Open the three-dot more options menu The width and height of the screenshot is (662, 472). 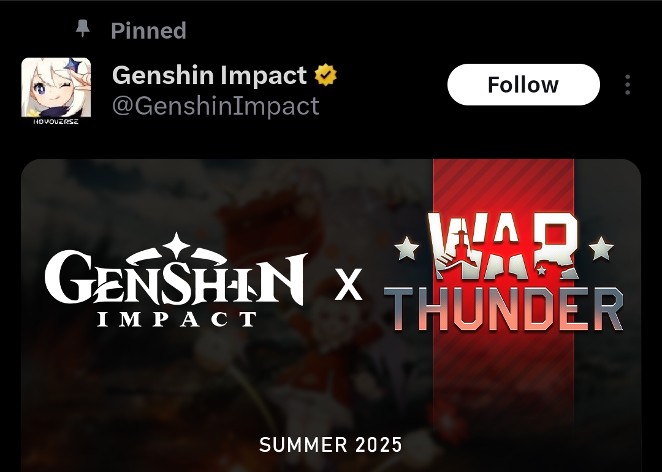[x=628, y=85]
